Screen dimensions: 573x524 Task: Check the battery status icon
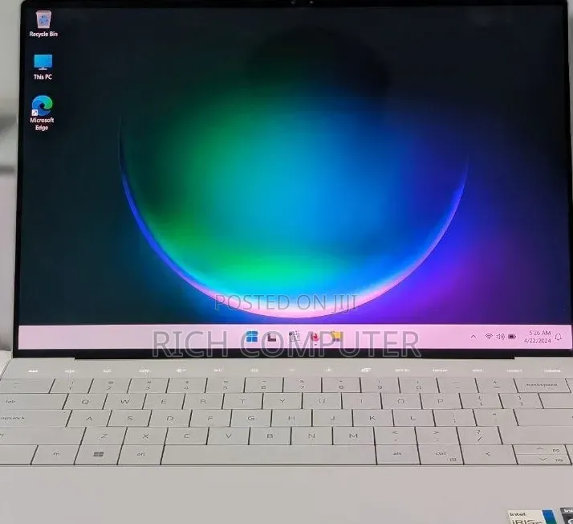point(512,336)
